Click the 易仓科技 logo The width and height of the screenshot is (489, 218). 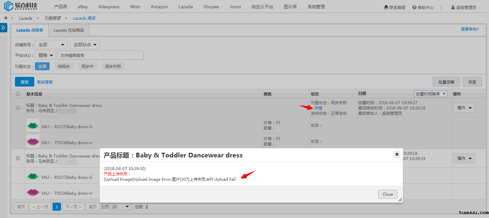(x=21, y=7)
